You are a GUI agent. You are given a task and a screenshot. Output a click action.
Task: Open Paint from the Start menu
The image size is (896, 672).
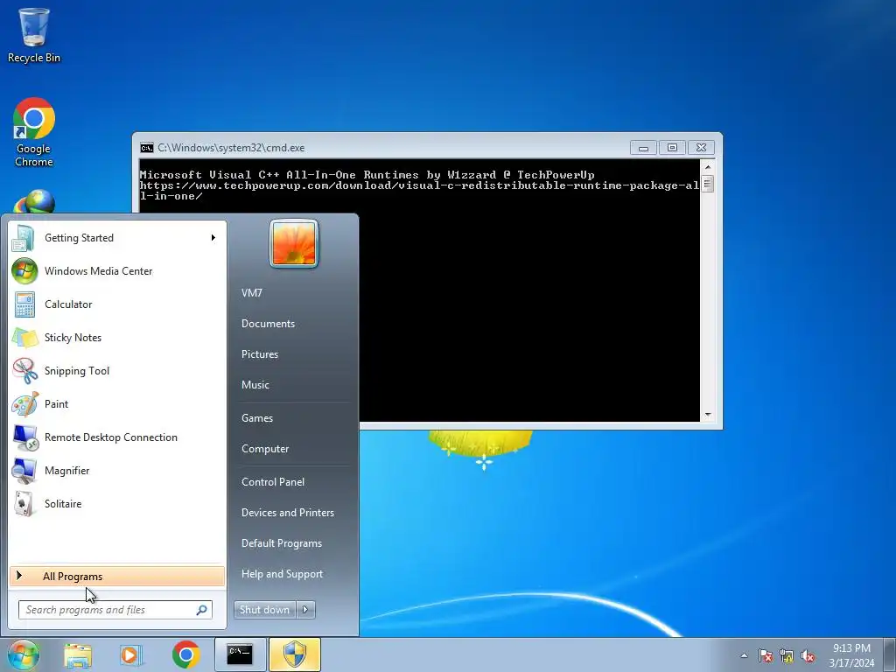click(117, 403)
